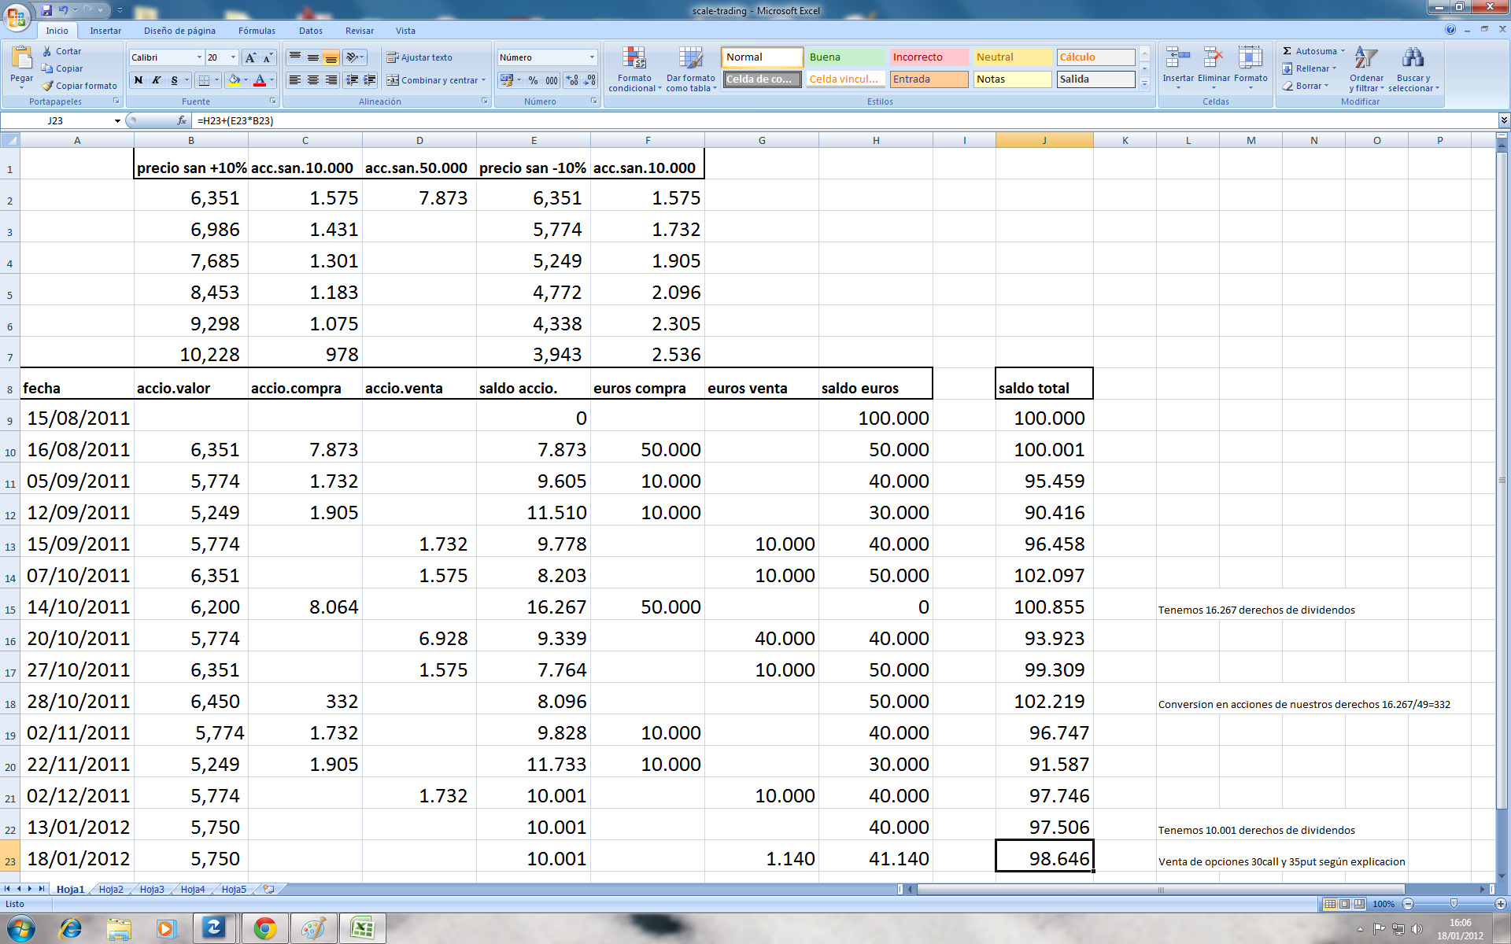This screenshot has width=1511, height=944.
Task: Open the Fórmulas ribbon tab
Action: pyautogui.click(x=257, y=31)
